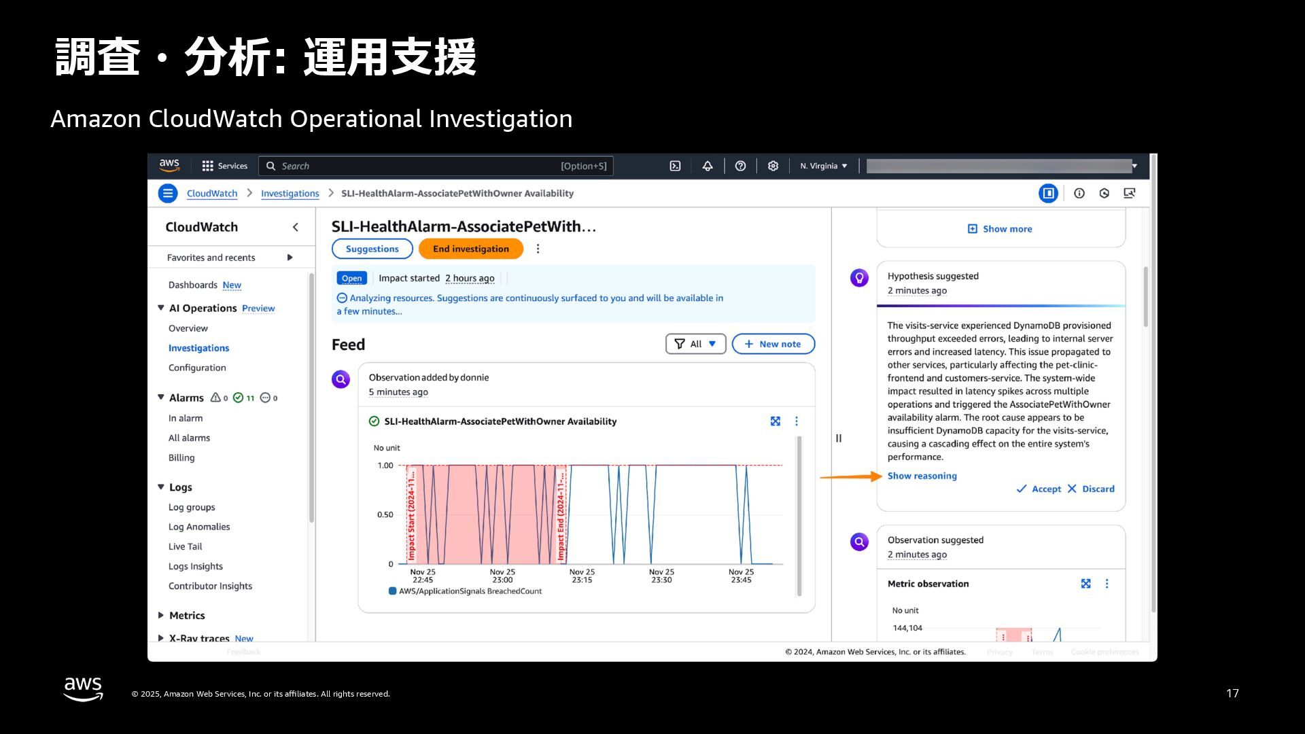The image size is (1305, 734).
Task: Click the right panel scrollbar
Action: click(x=1147, y=297)
